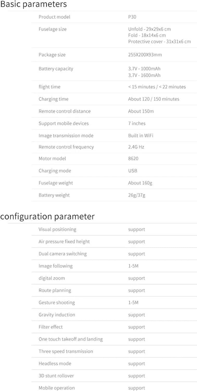Click the Product model label
The image size is (197, 391).
(x=54, y=17)
